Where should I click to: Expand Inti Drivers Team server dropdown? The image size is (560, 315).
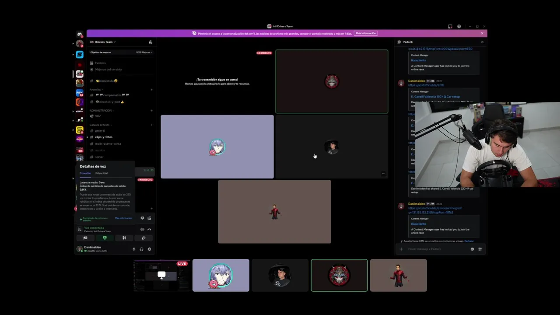pyautogui.click(x=102, y=42)
